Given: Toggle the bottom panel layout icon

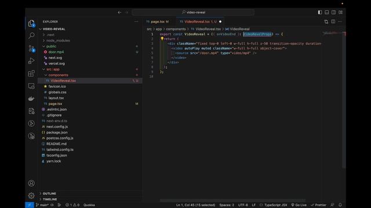Looking at the screenshot, I should (x=327, y=12).
